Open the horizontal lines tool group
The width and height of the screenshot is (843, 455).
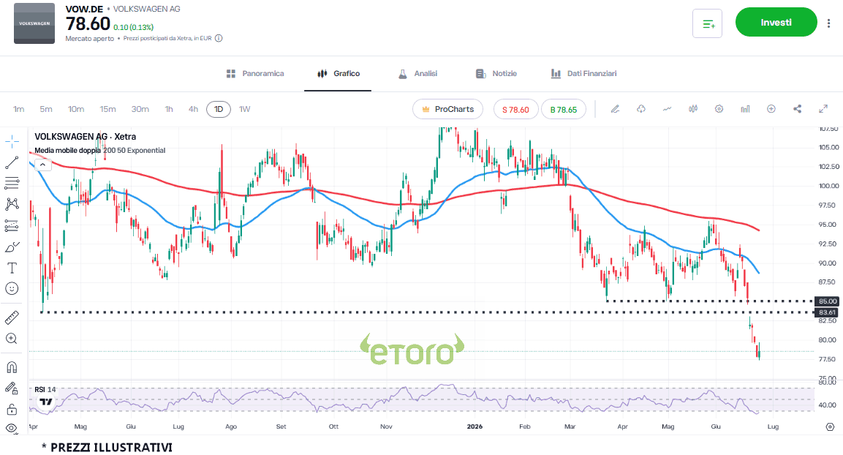point(12,184)
